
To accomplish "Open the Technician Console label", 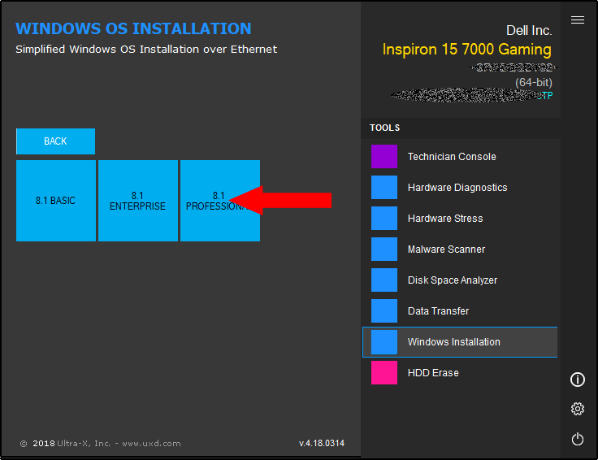I will tap(452, 157).
